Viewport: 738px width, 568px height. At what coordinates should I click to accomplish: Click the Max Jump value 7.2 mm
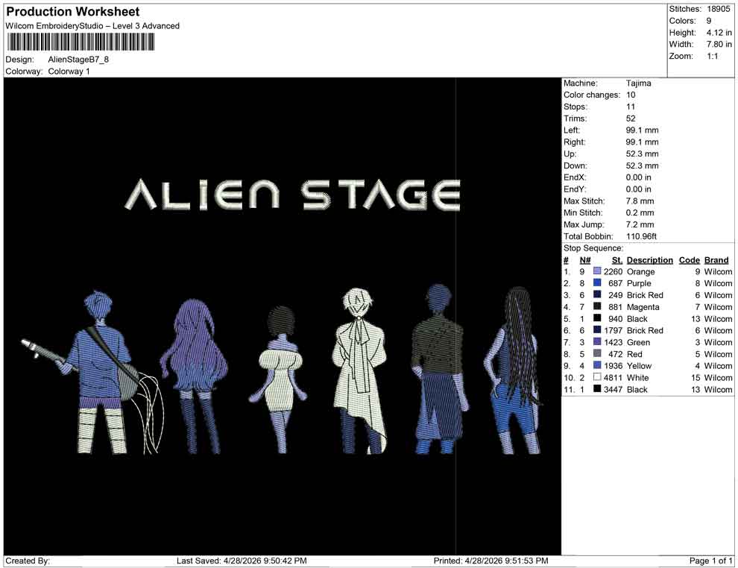[640, 224]
